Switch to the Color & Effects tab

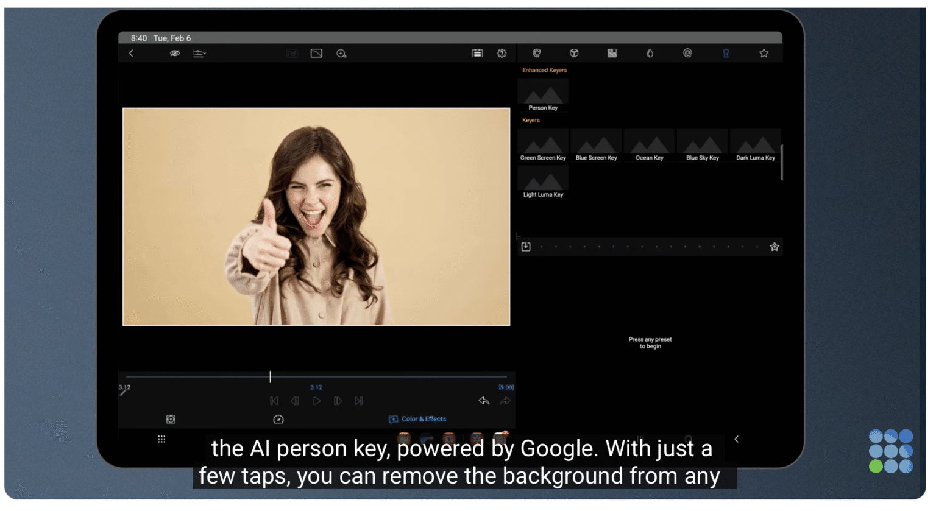(417, 419)
